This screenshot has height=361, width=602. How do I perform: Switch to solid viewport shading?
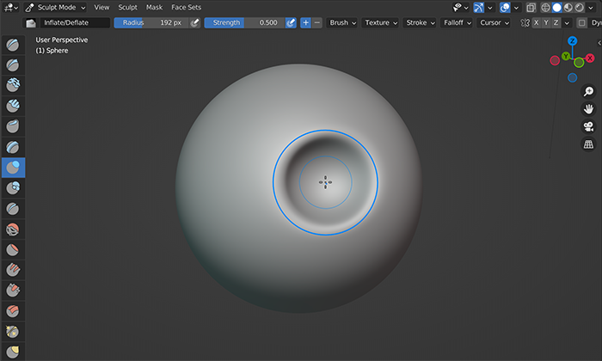click(556, 7)
